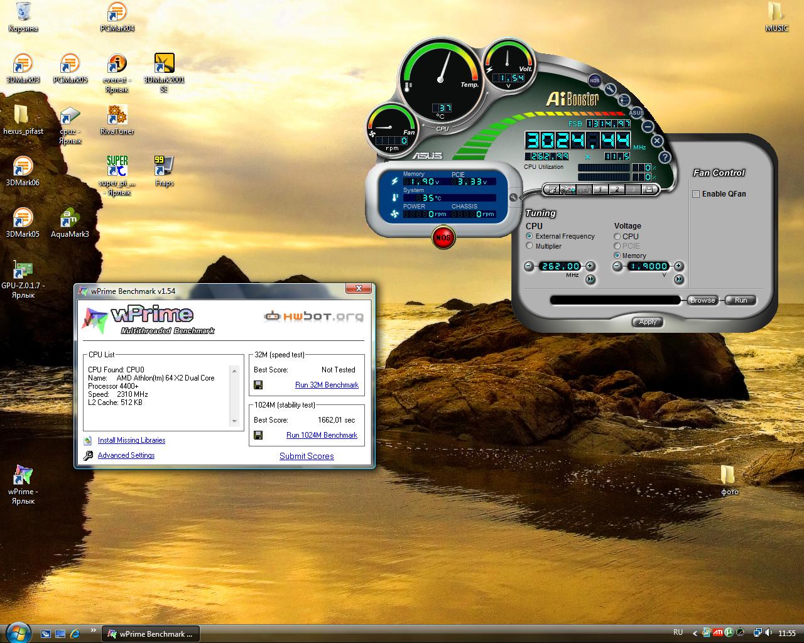Screen dimensions: 804x643
Task: Open the 3DMark03 desktop shortcut
Action: pyautogui.click(x=23, y=68)
